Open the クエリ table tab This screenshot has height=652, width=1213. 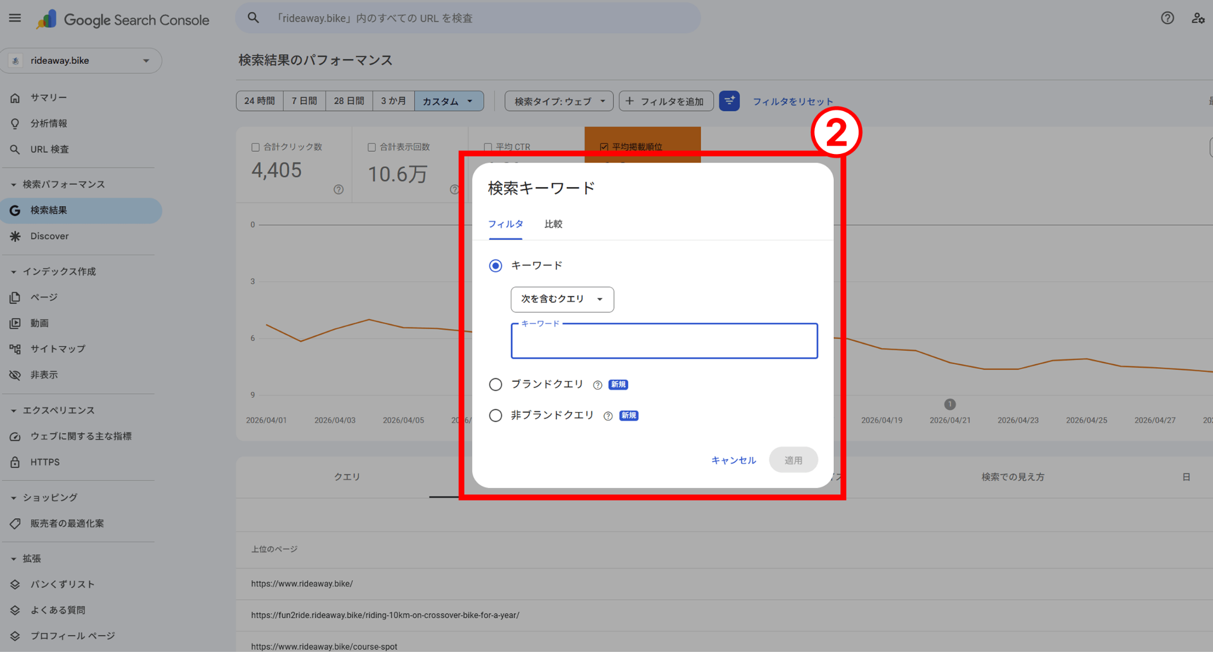click(347, 477)
